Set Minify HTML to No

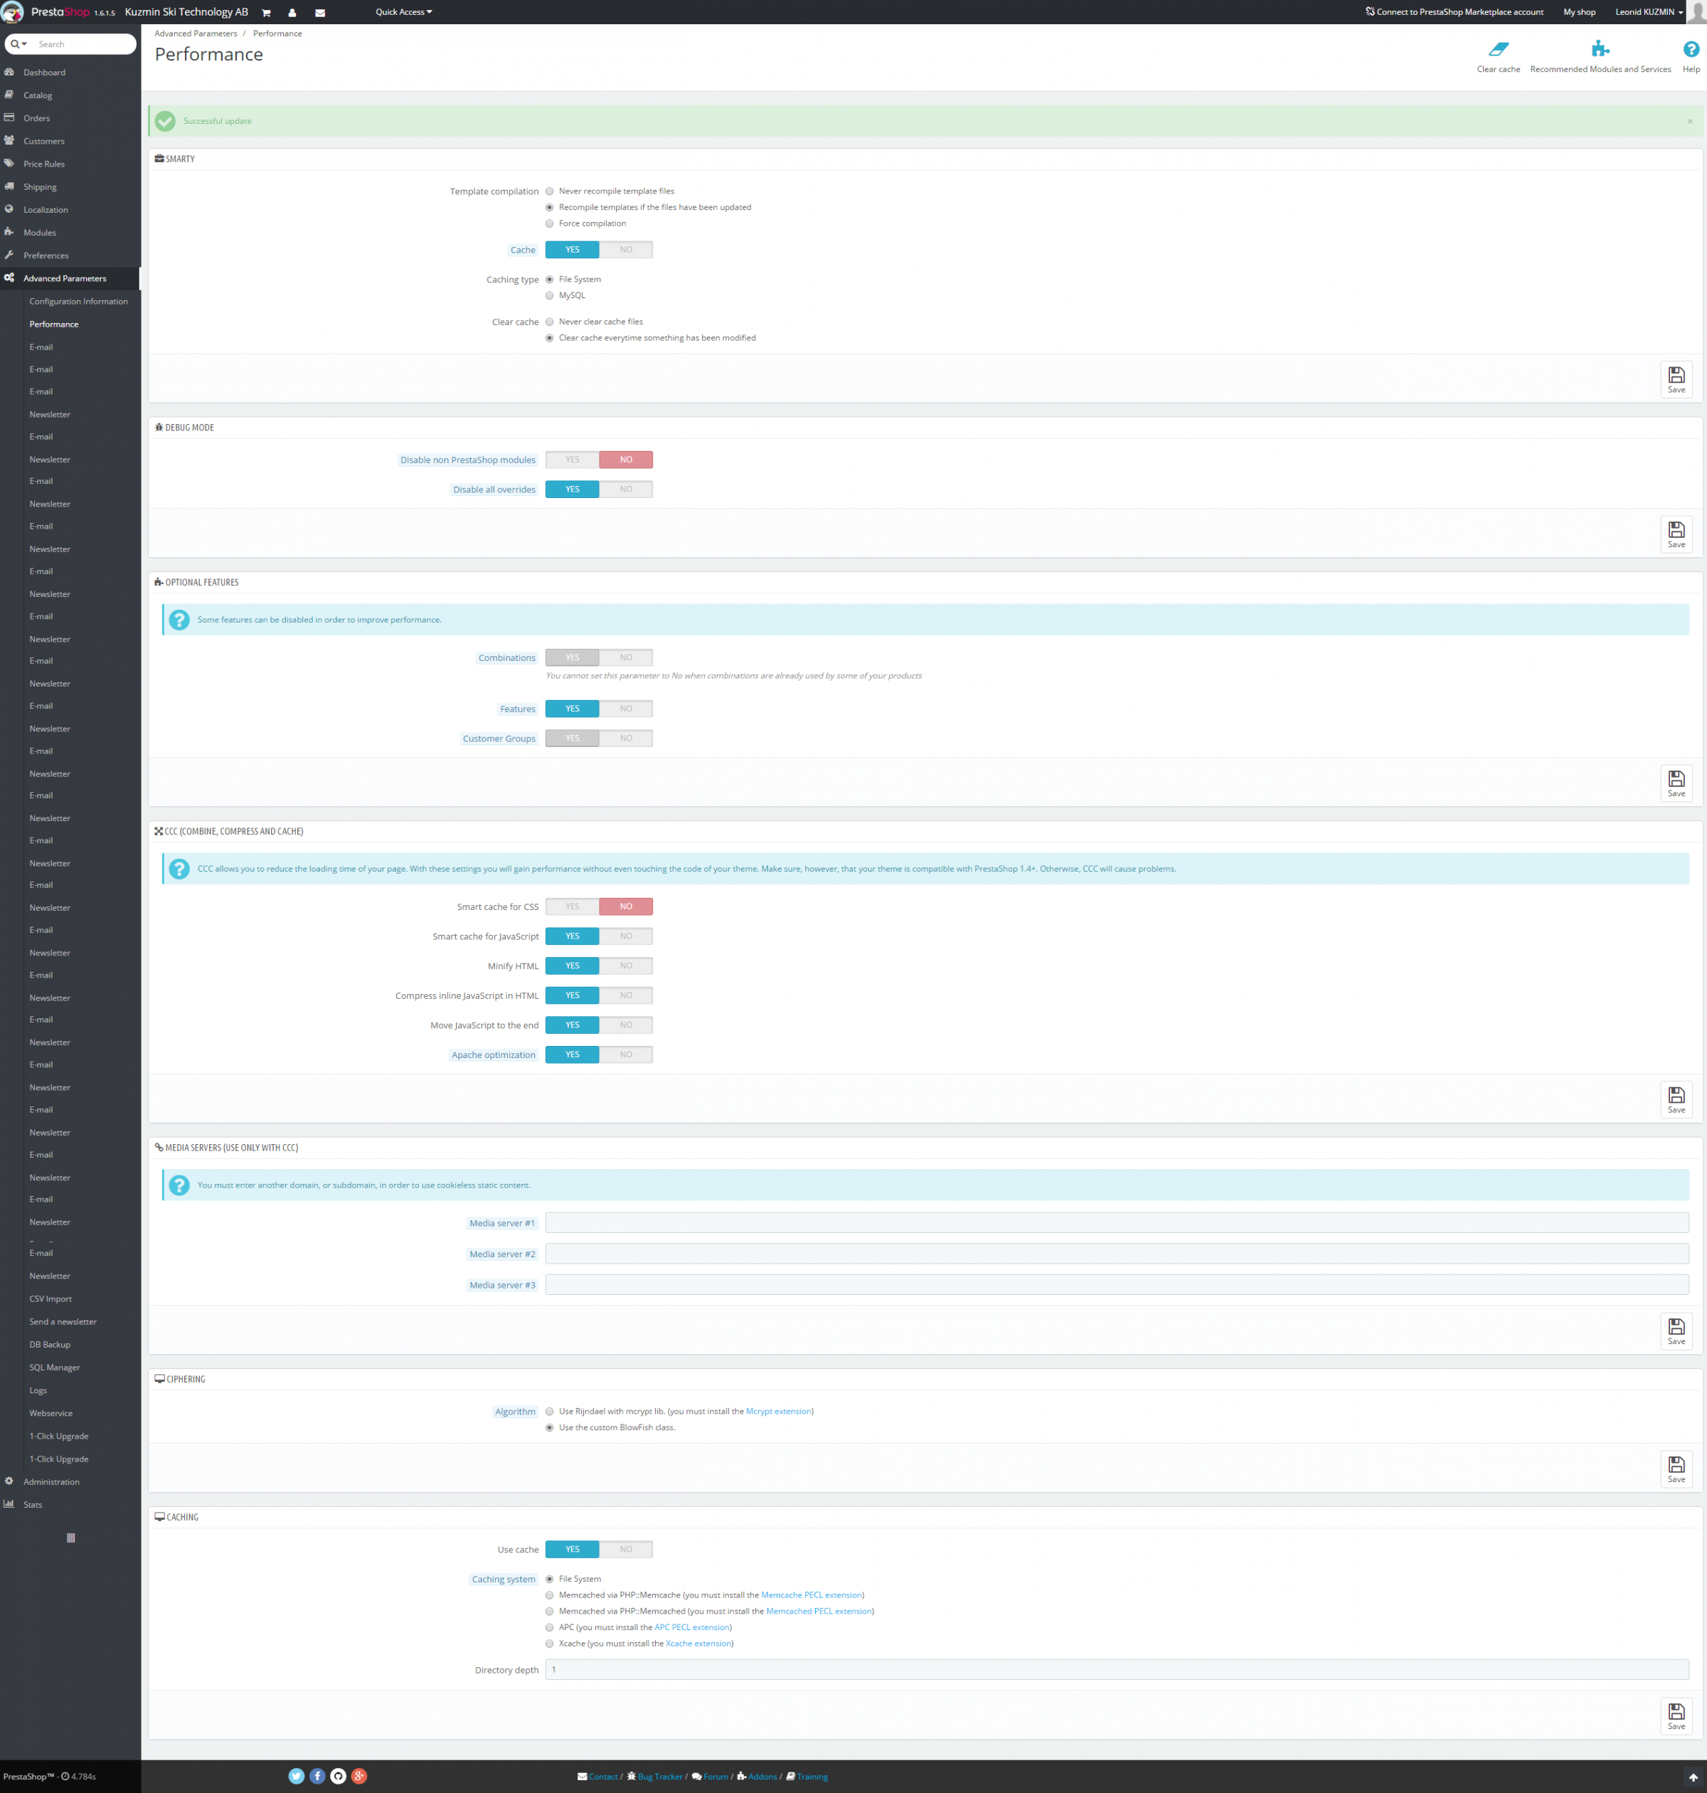(x=626, y=966)
